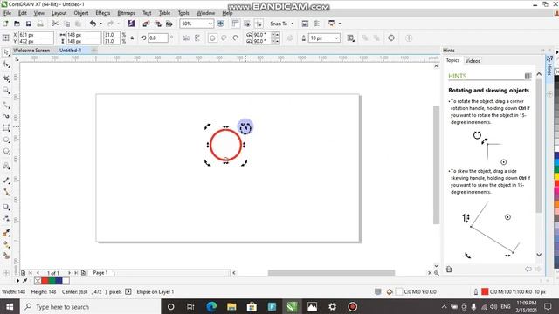Save the document with the floppy icon
The width and height of the screenshot is (559, 314).
pos(29,24)
